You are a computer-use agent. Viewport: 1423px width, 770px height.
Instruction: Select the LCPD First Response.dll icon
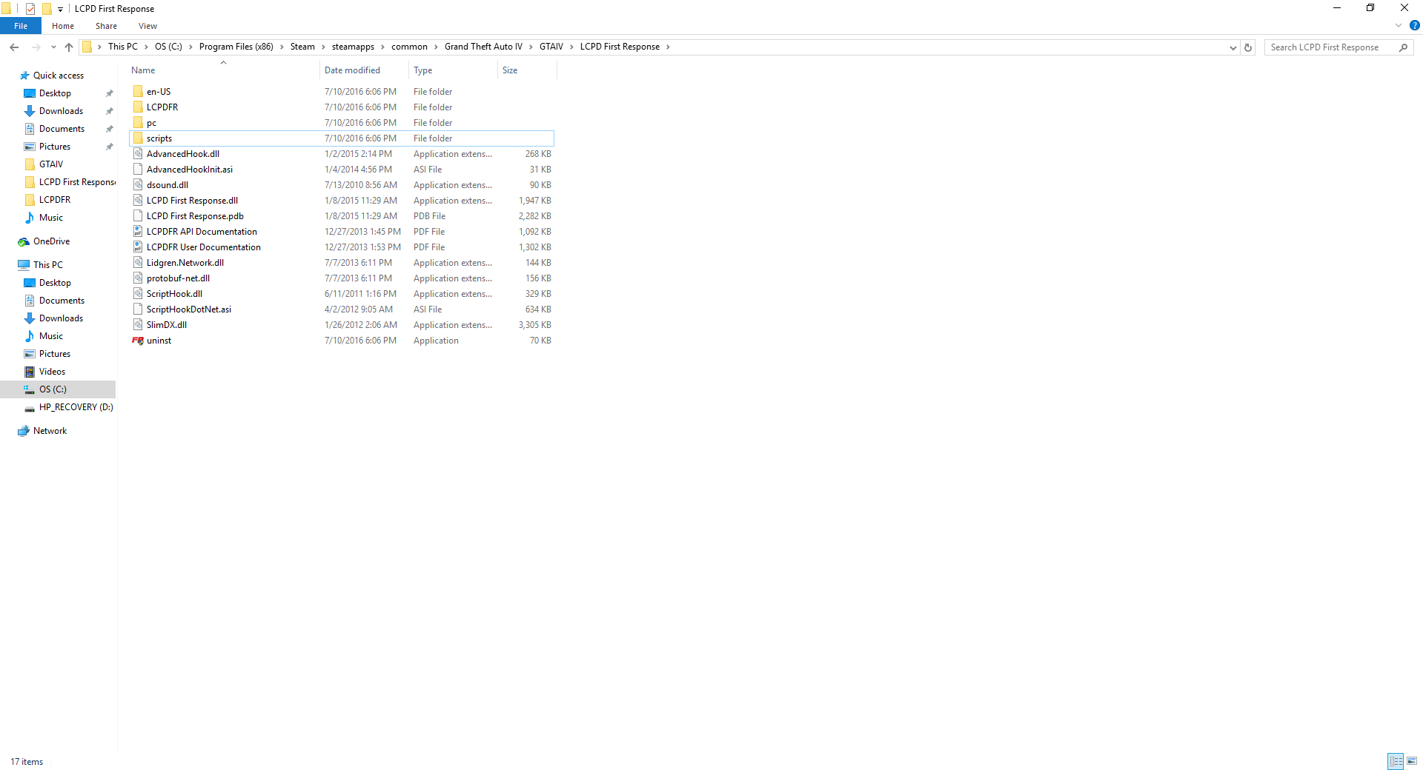[x=138, y=201]
